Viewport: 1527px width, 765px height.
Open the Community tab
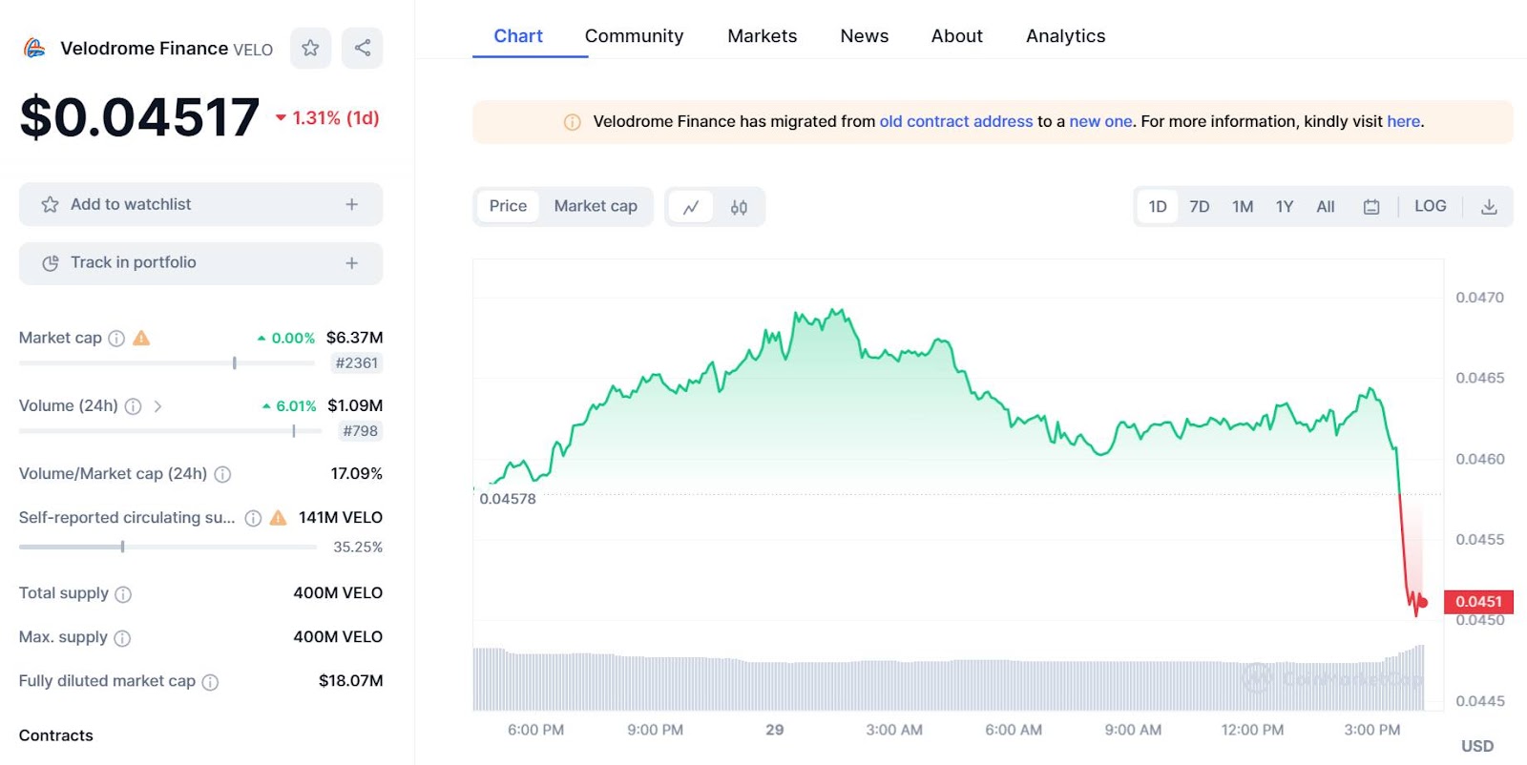[634, 36]
